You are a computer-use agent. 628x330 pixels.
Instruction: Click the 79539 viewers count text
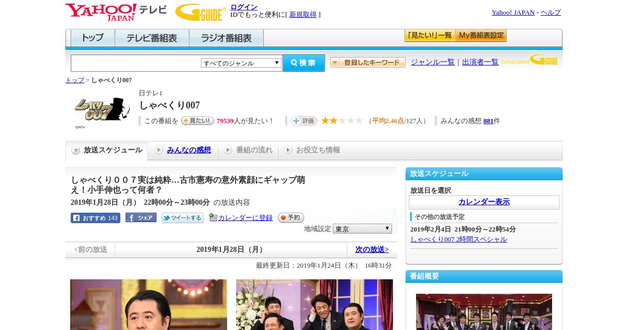pos(225,121)
